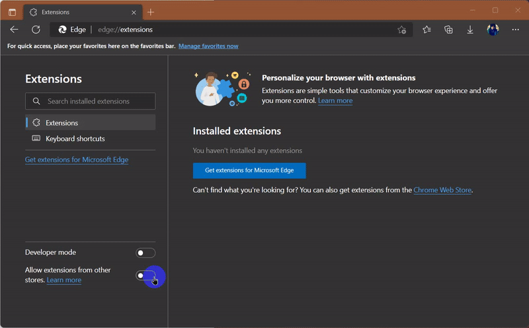Screen dimensions: 529x328
Task: Refresh the Extensions page
Action: point(36,30)
